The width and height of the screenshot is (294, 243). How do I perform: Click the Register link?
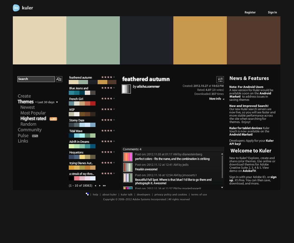tap(250, 12)
